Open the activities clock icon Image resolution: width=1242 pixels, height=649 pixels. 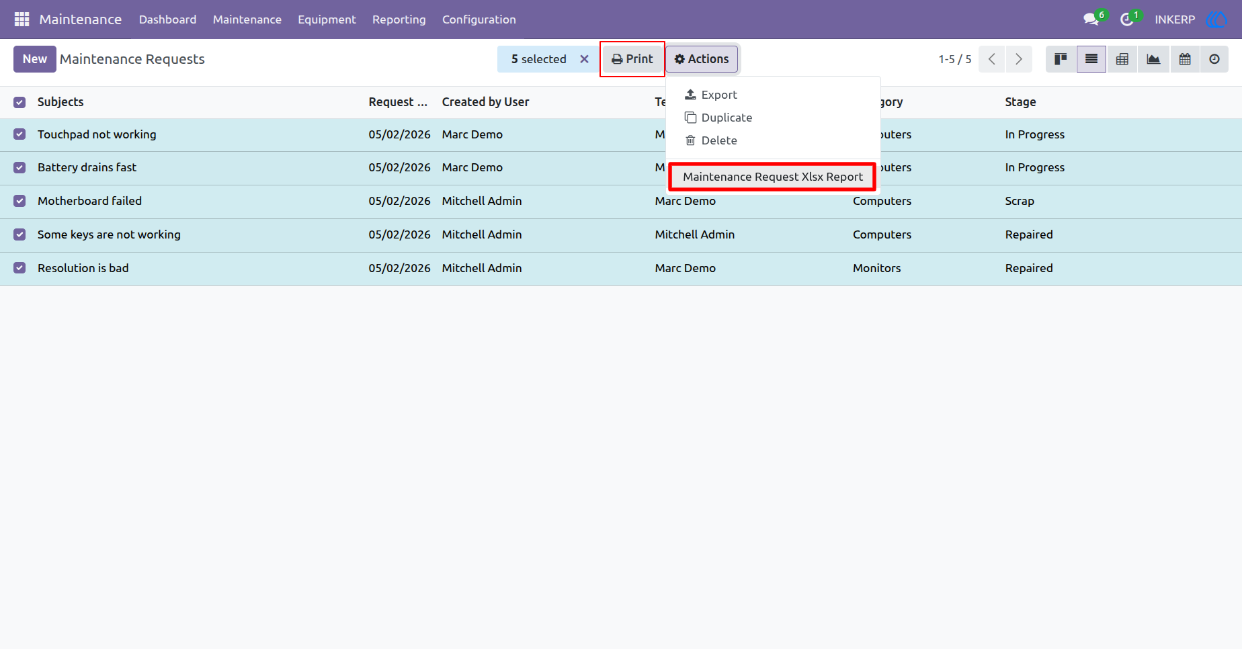pos(1127,19)
